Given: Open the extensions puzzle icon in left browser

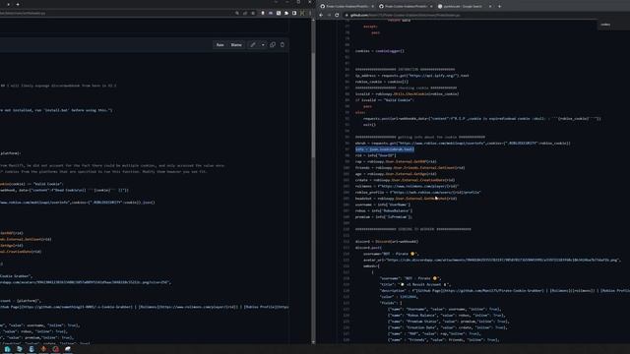Looking at the screenshot, I should 286,13.
